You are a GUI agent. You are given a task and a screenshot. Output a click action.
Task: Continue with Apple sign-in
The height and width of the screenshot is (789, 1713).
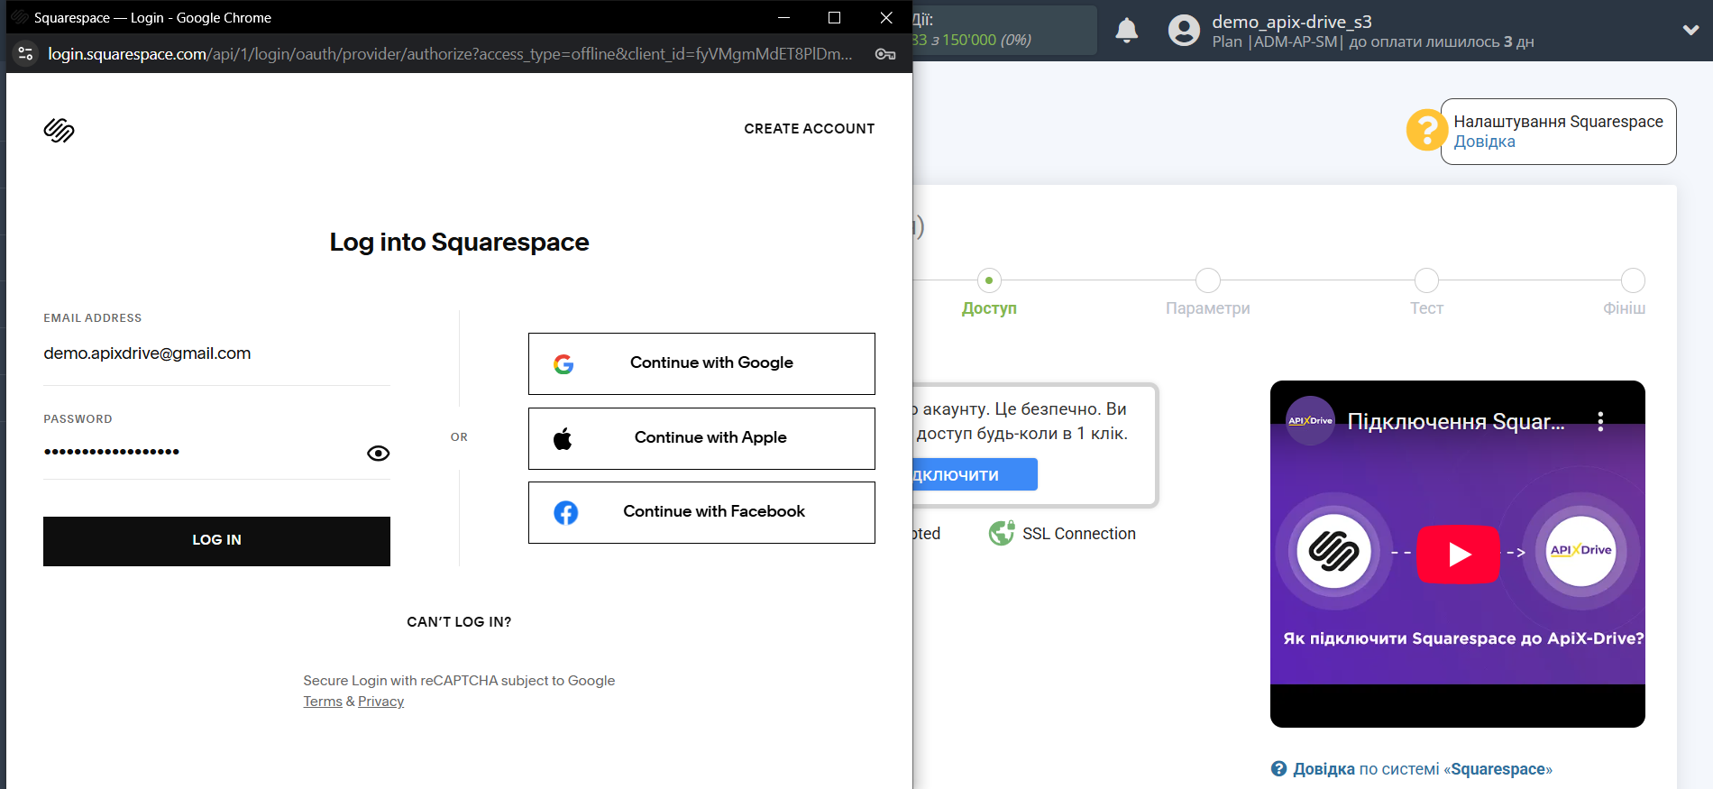(701, 438)
